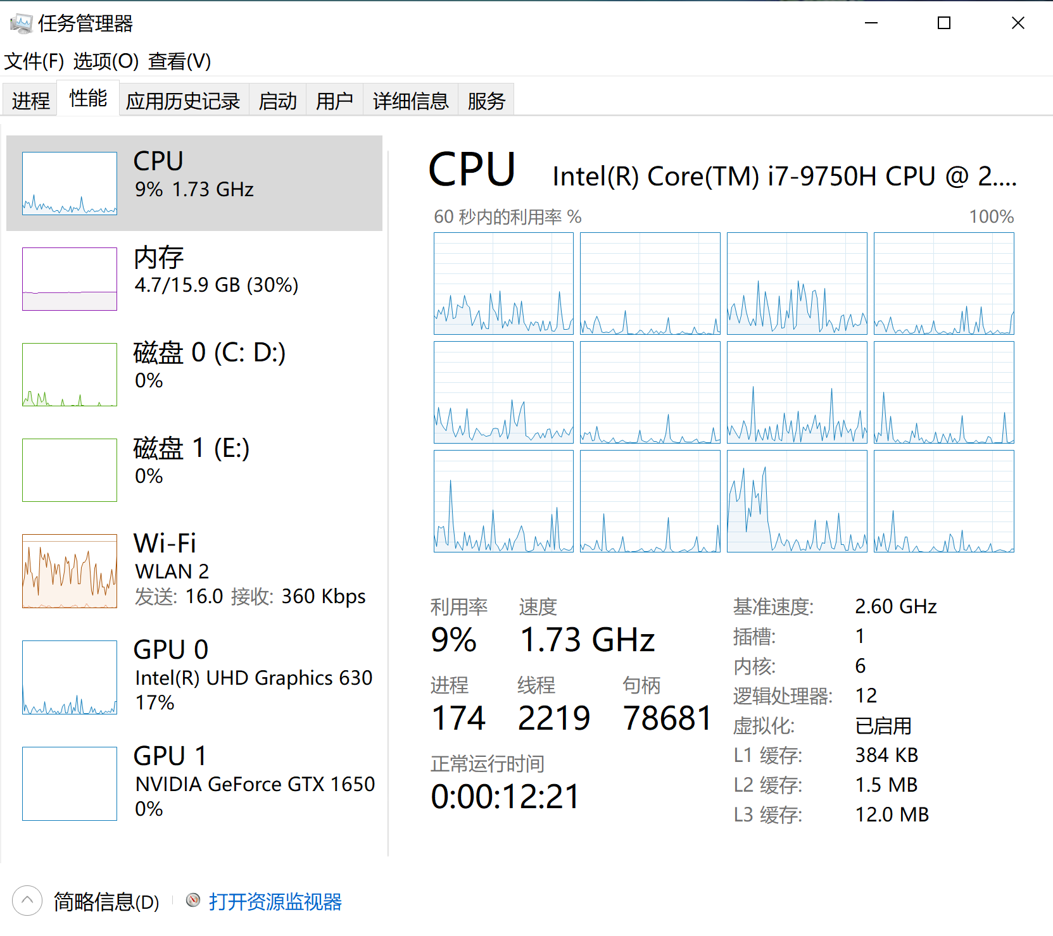Close the Task Manager window

point(1018,23)
